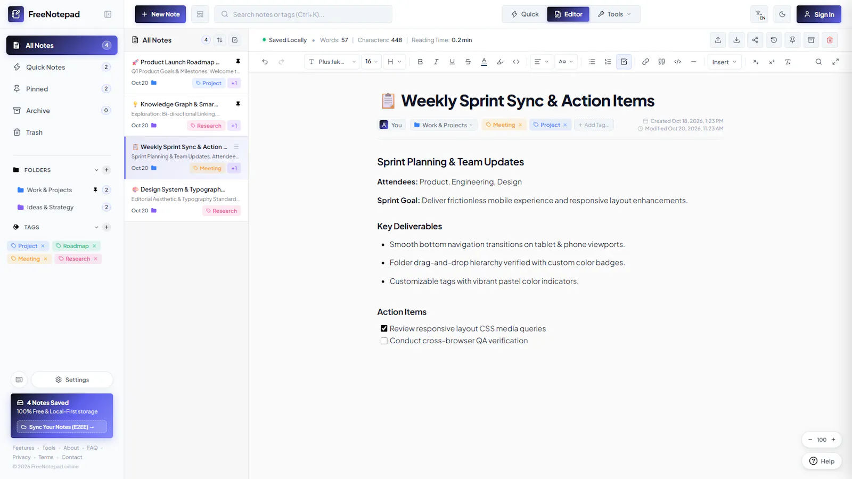Open the font size dropdown

click(371, 62)
